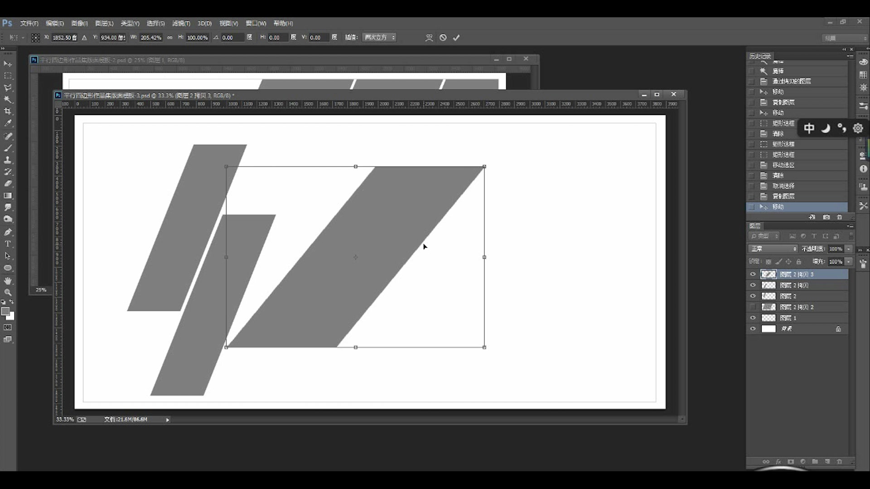Screen dimensions: 870x489
Task: Open the '图像(I)' menu
Action: pyautogui.click(x=80, y=23)
